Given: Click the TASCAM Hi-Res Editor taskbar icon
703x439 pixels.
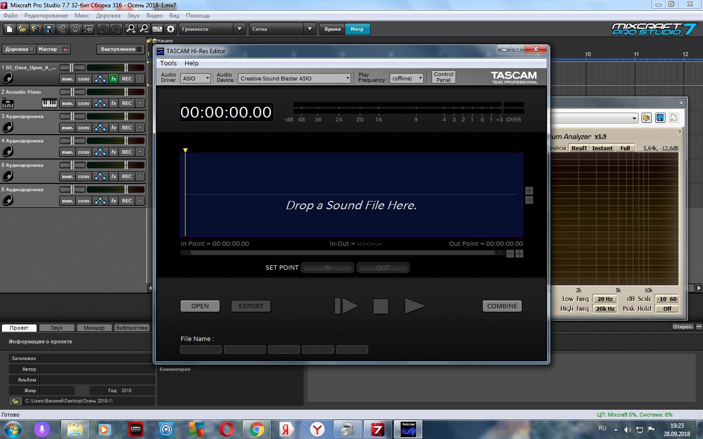Looking at the screenshot, I should [408, 429].
